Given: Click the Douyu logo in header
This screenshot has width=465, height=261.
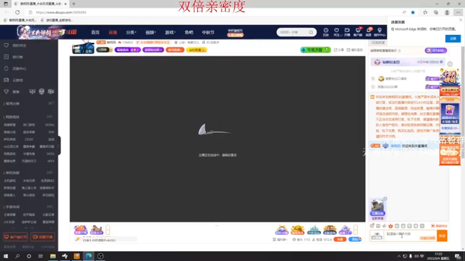Looking at the screenshot, I should (68, 32).
